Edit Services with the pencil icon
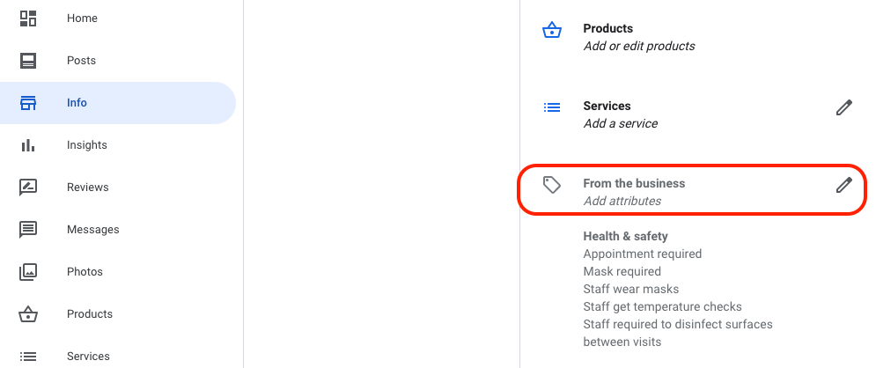Viewport: 876px width, 368px height. (x=843, y=107)
